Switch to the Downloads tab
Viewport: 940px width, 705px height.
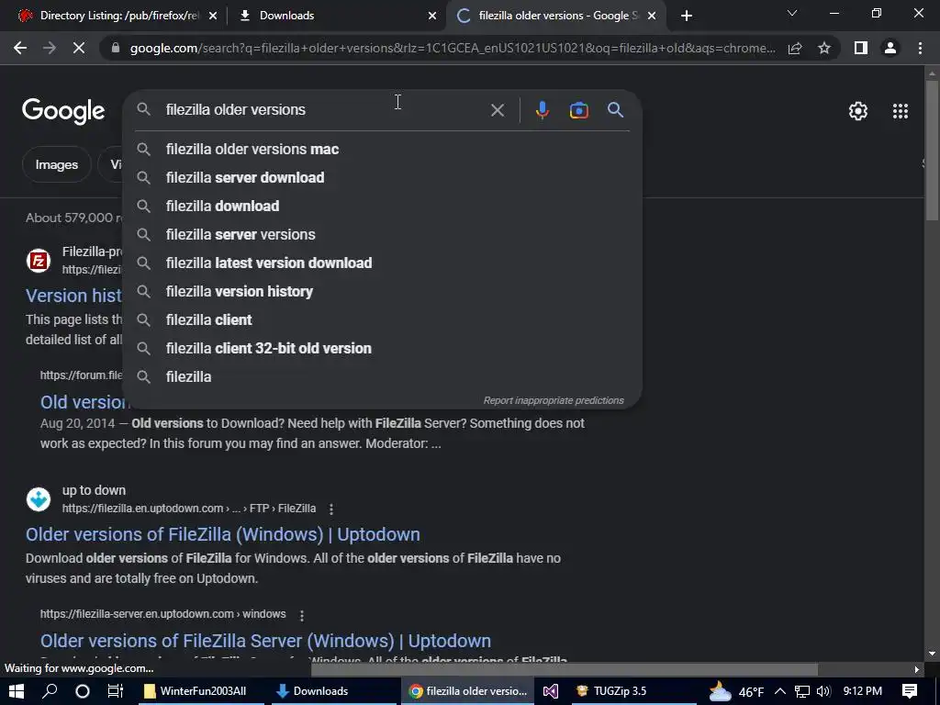(338, 16)
